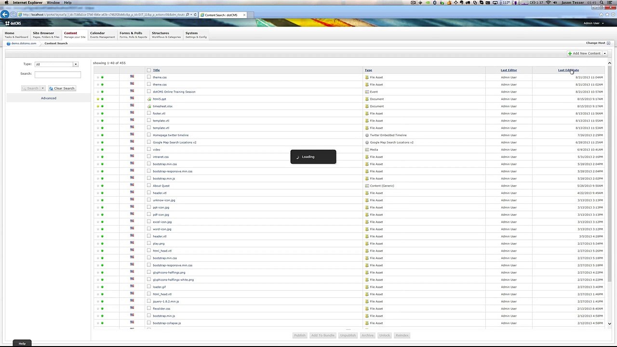Click the browser back arrow button
The image size is (617, 347).
[x=5, y=14]
